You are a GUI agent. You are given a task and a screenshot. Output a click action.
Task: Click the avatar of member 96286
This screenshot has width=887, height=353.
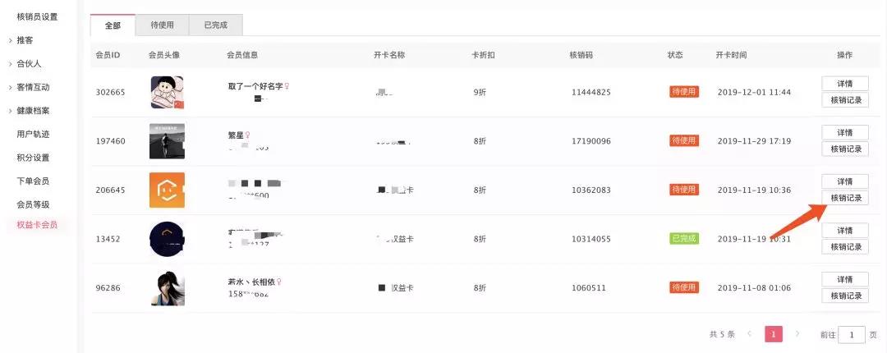point(167,288)
